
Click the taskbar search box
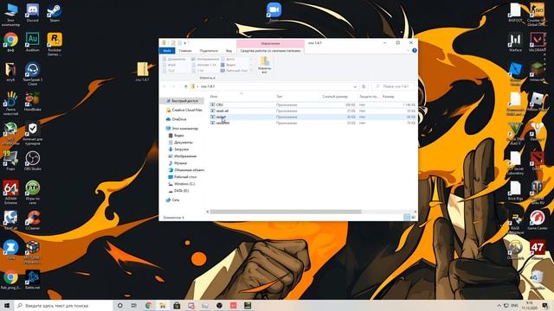point(63,305)
